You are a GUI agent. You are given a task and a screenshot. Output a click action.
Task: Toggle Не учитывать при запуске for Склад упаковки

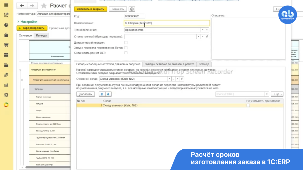coord(248,105)
